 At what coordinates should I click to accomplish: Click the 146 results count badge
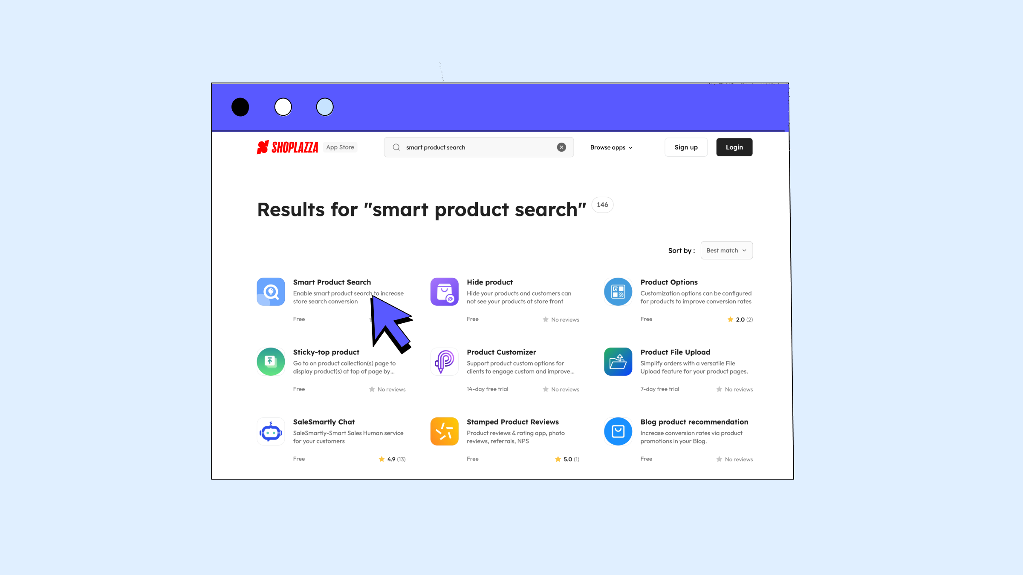pyautogui.click(x=601, y=204)
